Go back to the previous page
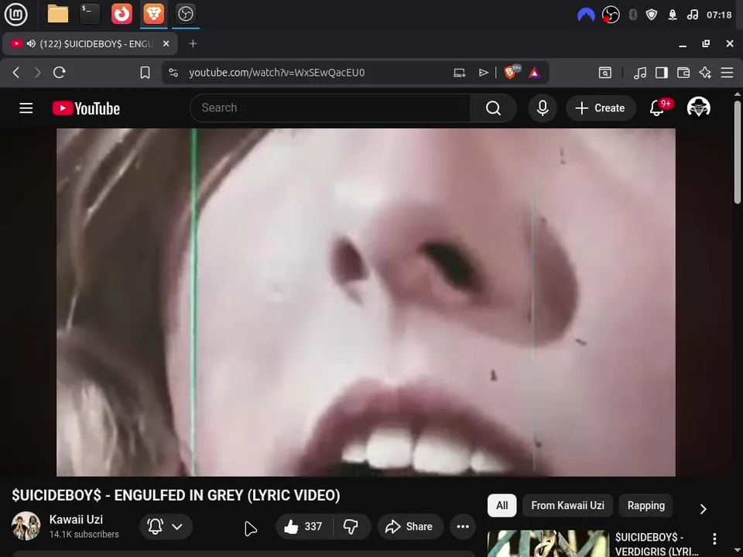This screenshot has width=743, height=557. (x=16, y=73)
